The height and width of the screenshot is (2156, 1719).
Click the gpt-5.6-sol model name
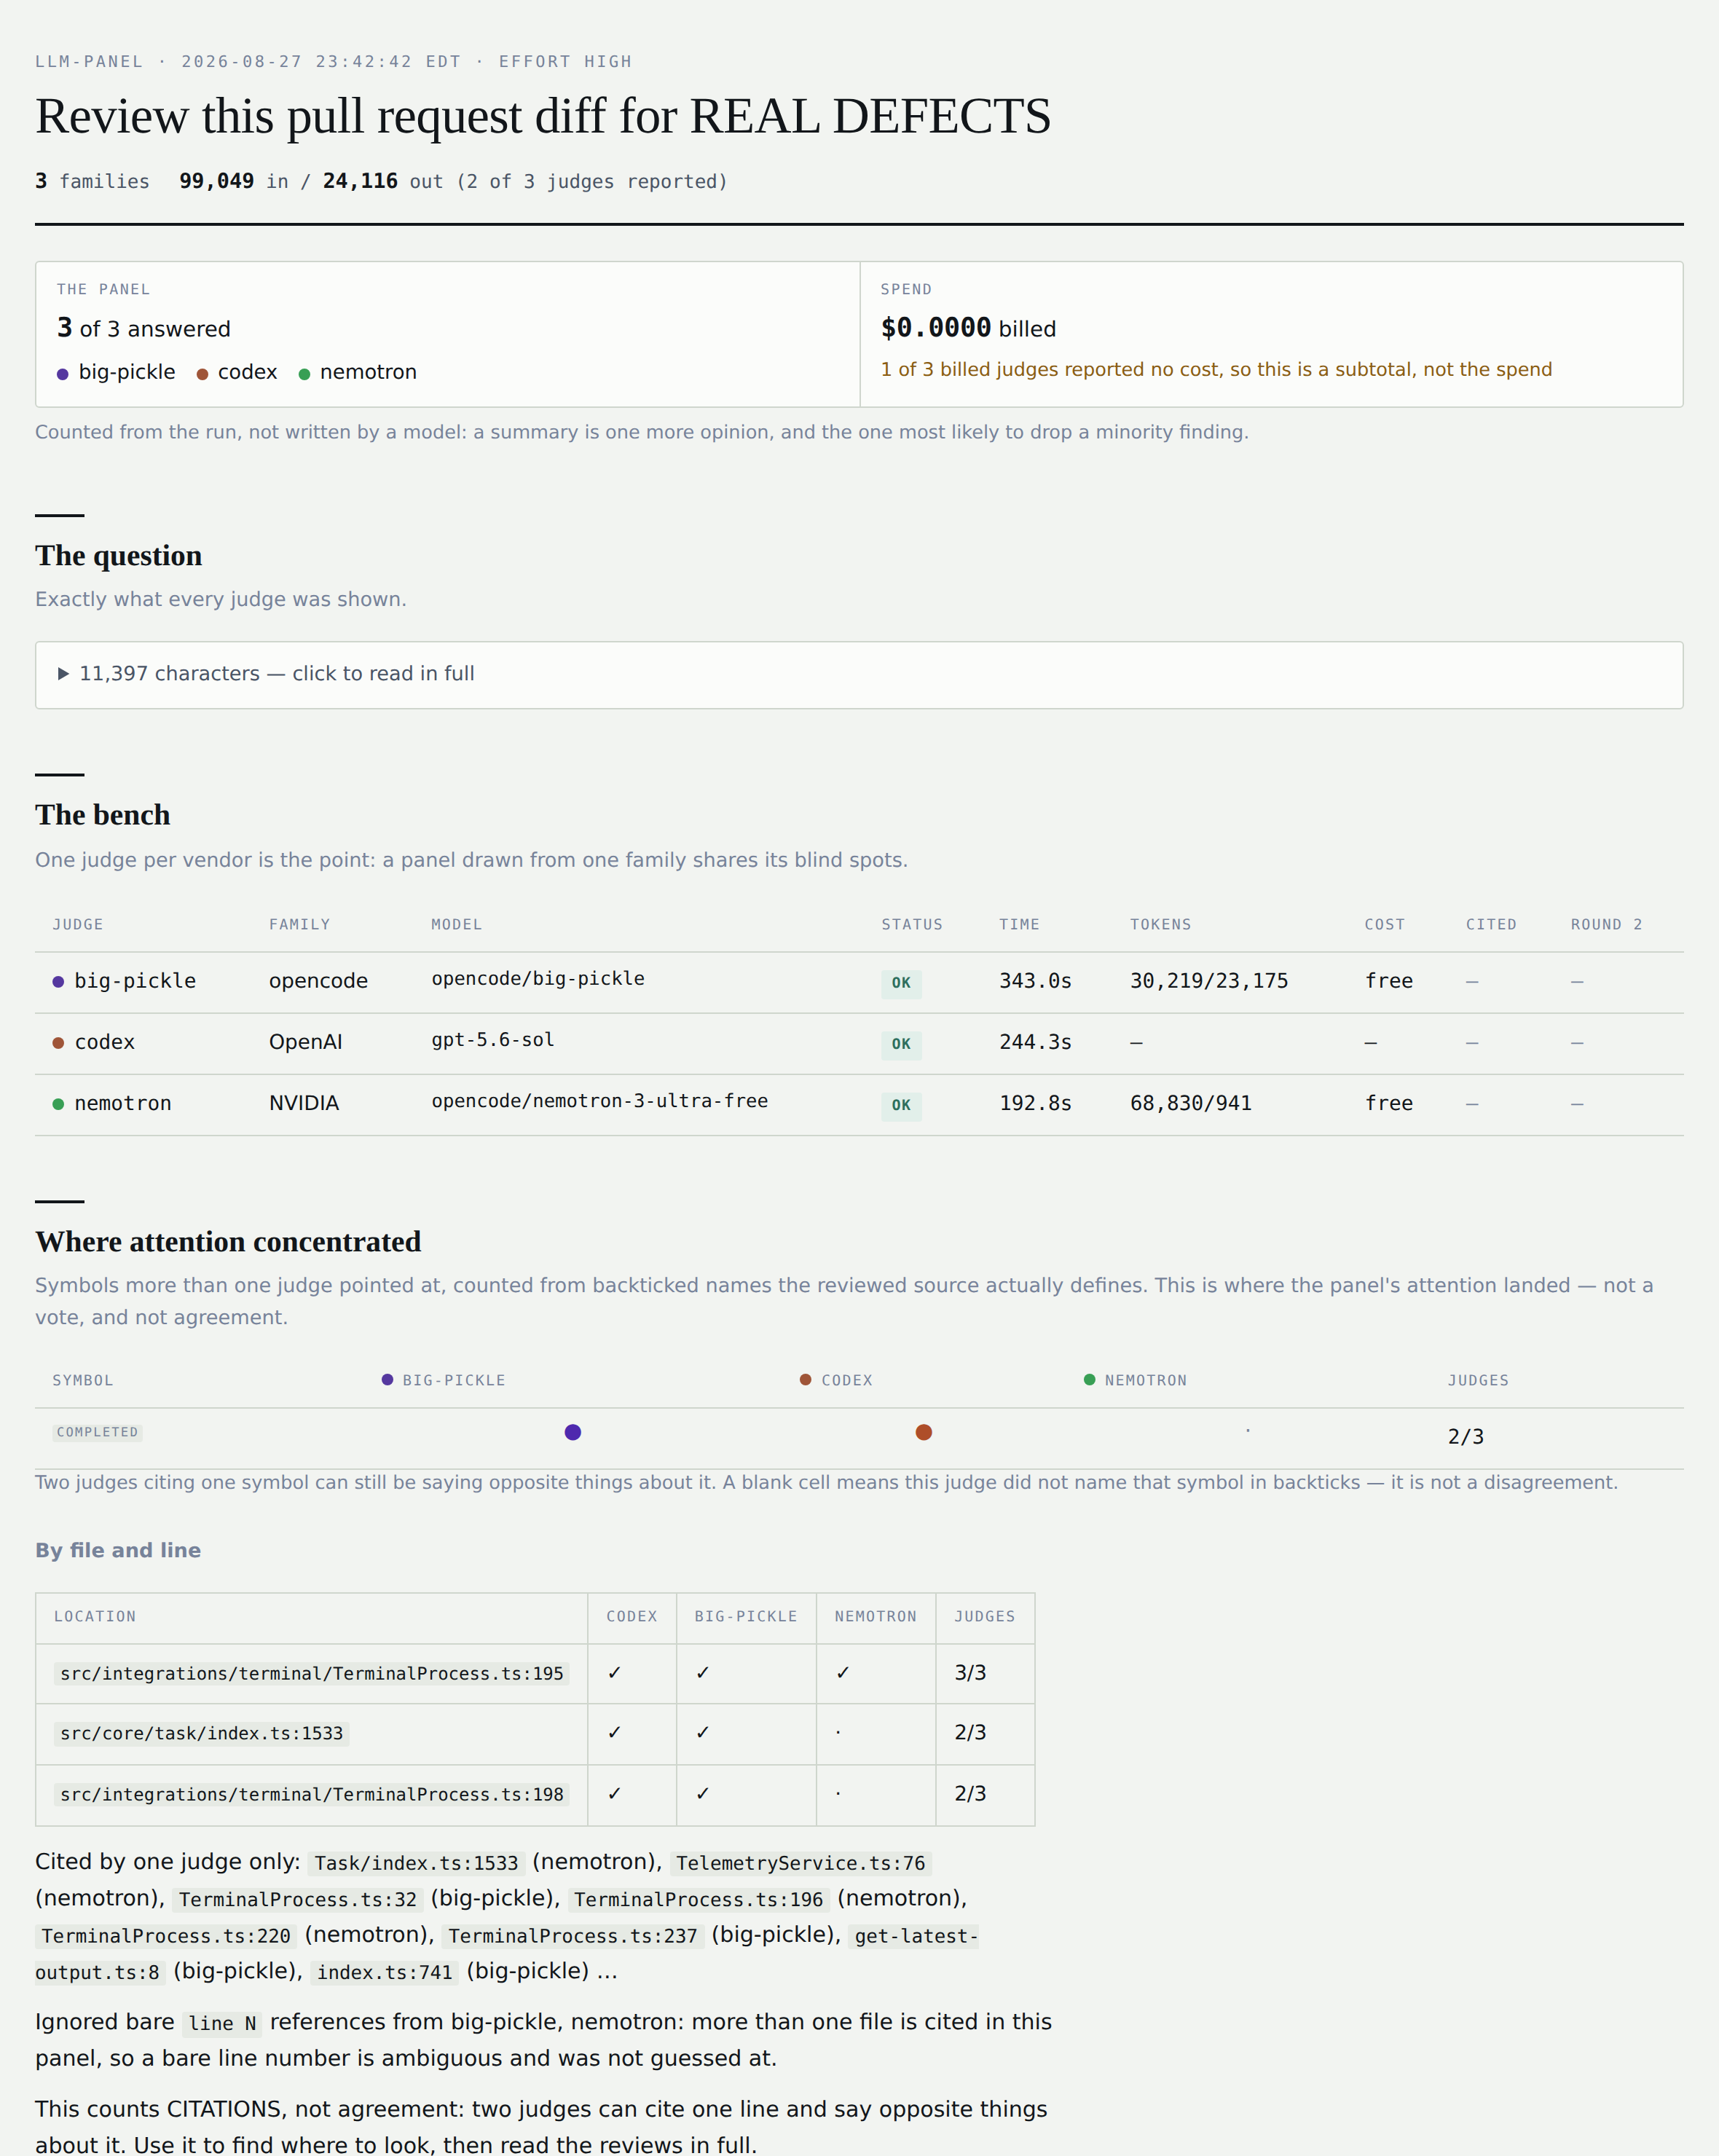(x=493, y=1040)
